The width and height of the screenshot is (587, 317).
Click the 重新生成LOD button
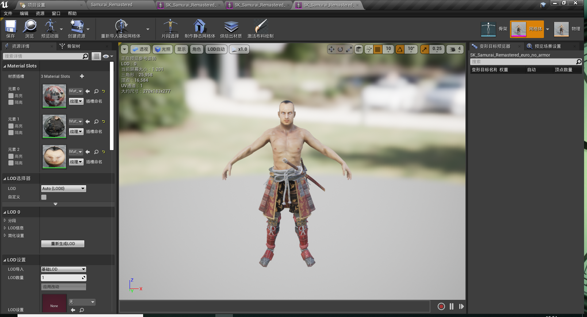click(x=63, y=244)
